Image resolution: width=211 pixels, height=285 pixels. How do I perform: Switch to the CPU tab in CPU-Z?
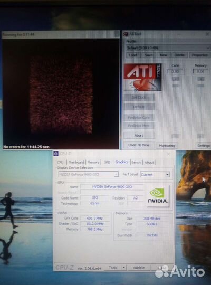61,162
